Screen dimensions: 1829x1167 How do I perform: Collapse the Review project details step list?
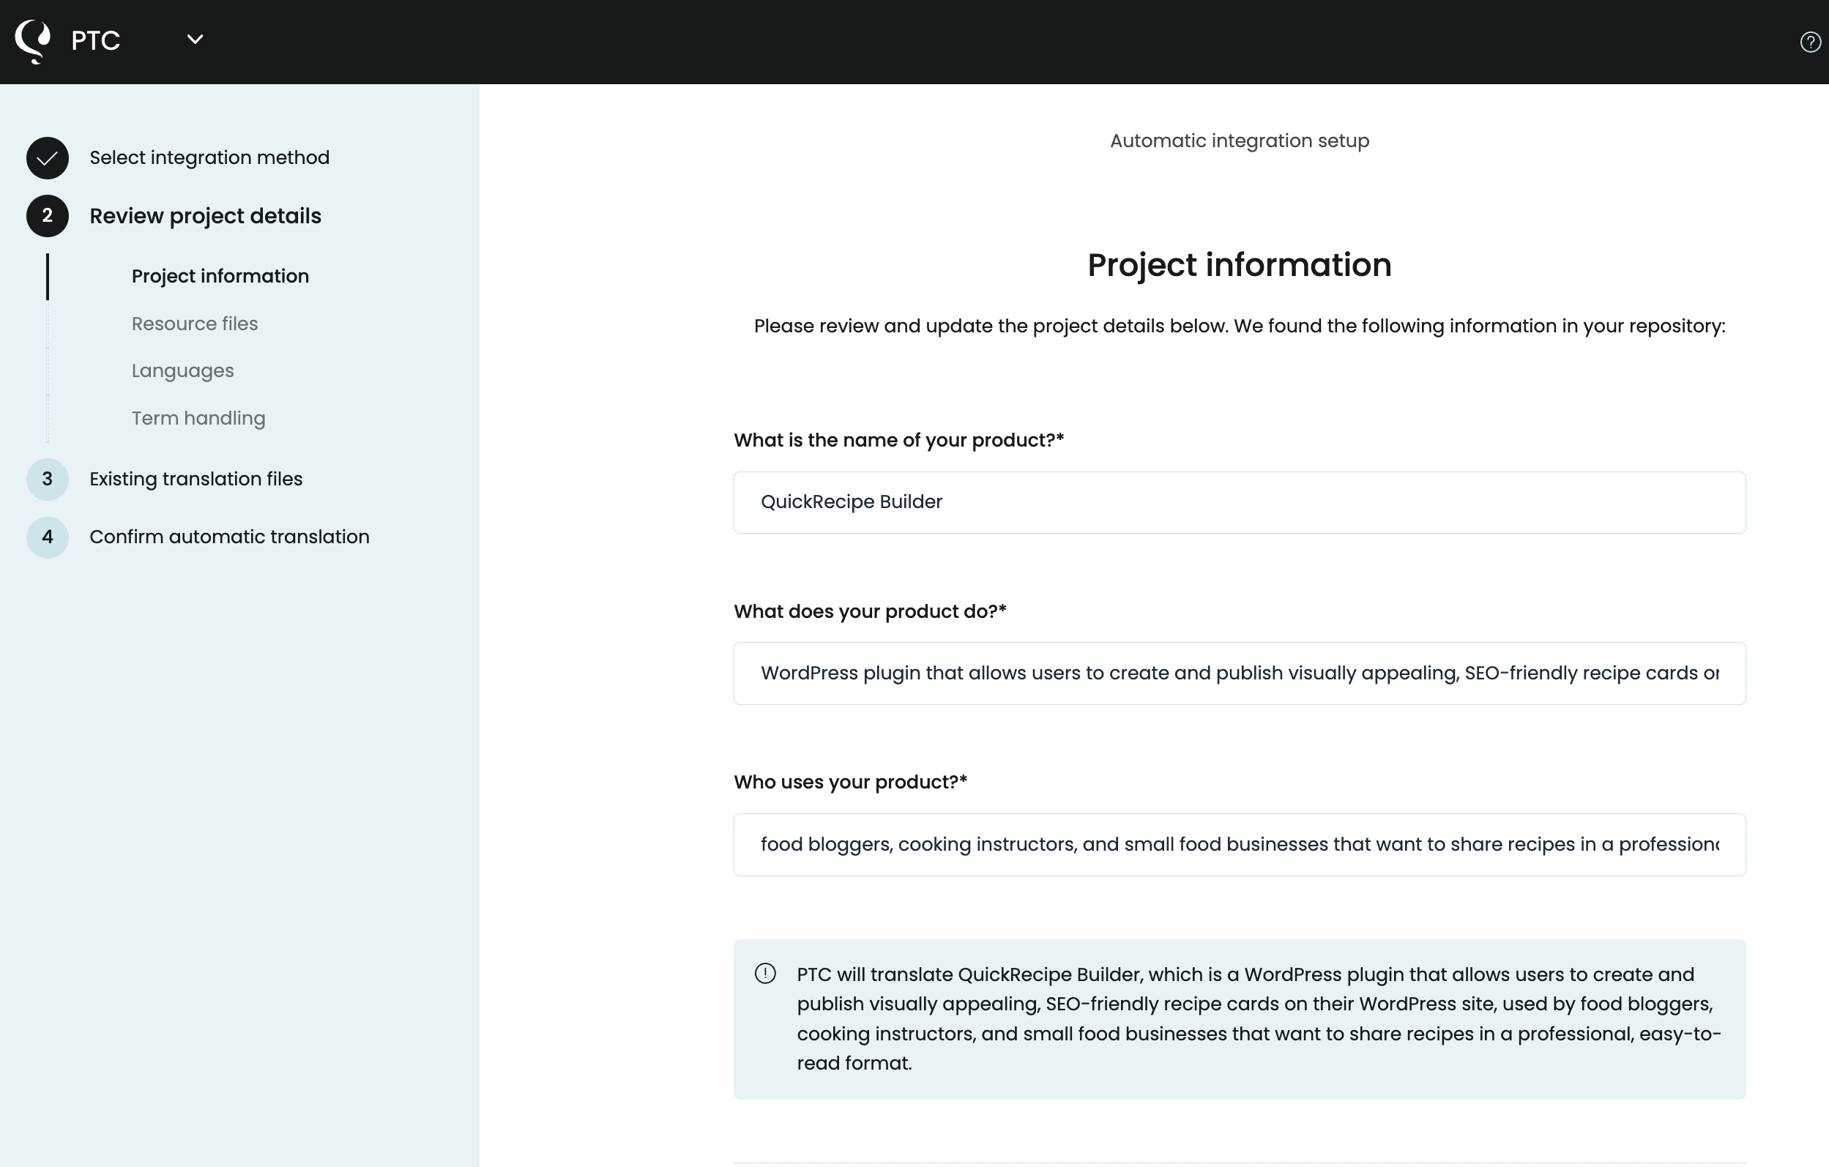click(x=205, y=217)
